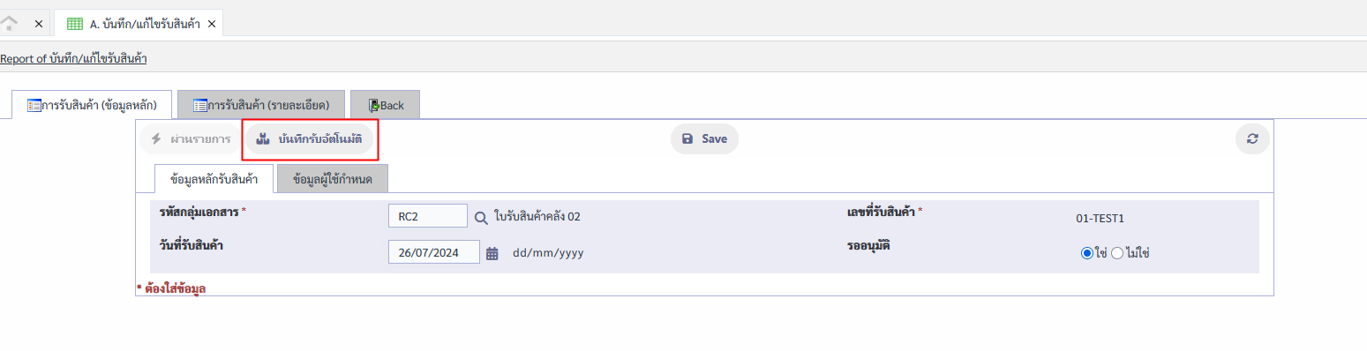Image resolution: width=1367 pixels, height=351 pixels.
Task: Close the home tab with X
Action: pos(38,24)
